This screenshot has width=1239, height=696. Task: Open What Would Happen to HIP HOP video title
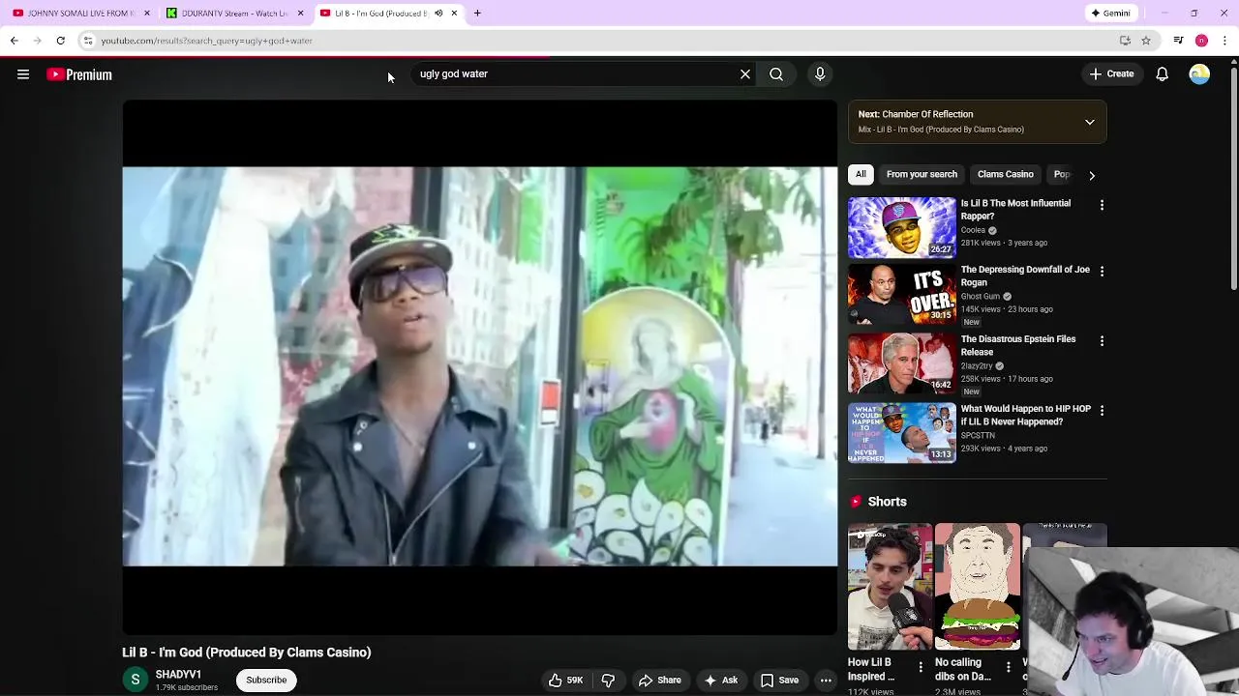[1025, 416]
